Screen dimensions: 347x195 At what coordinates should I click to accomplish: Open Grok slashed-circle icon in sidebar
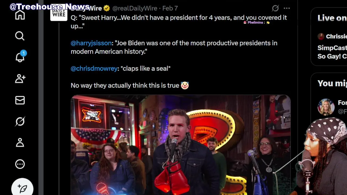(20, 121)
